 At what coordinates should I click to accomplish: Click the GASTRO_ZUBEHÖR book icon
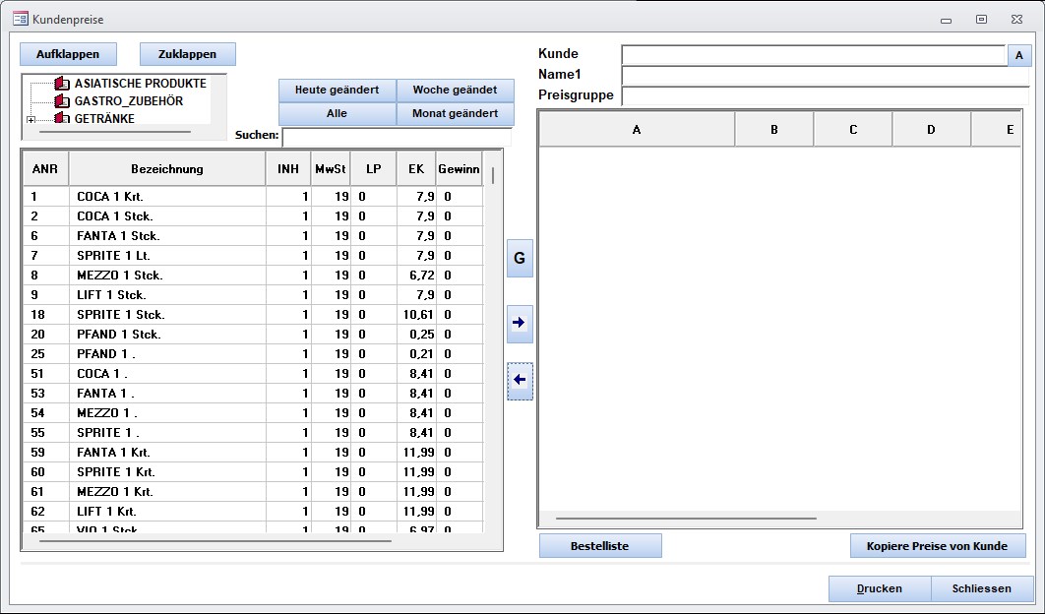(62, 101)
